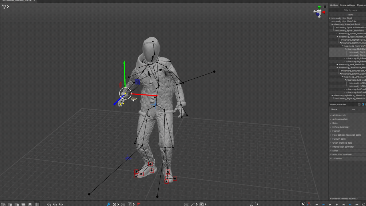Click the rewind playback icon

[x=317, y=204]
